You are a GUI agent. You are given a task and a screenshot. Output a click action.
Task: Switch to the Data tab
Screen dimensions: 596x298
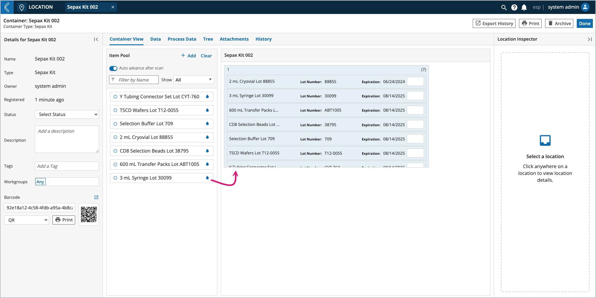(155, 39)
